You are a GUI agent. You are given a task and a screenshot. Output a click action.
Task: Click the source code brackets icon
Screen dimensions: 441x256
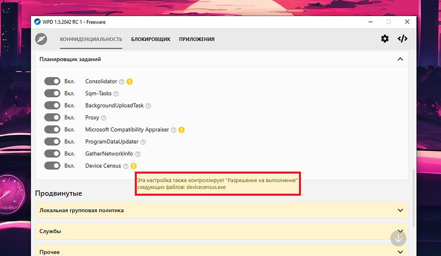[x=402, y=38]
